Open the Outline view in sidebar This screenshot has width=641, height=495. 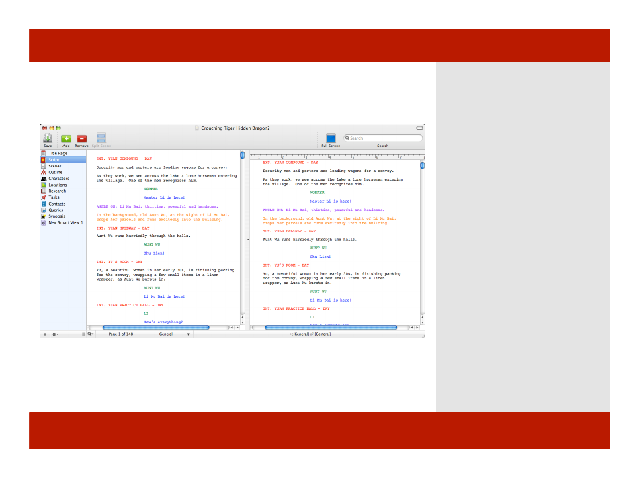(x=63, y=172)
